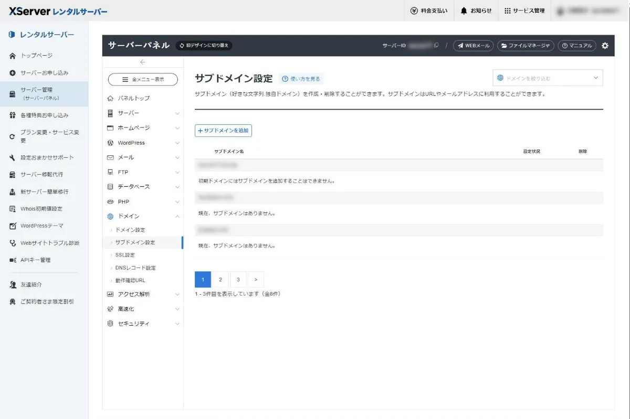
Task: Open ファイルマネージャ from the header
Action: [526, 46]
